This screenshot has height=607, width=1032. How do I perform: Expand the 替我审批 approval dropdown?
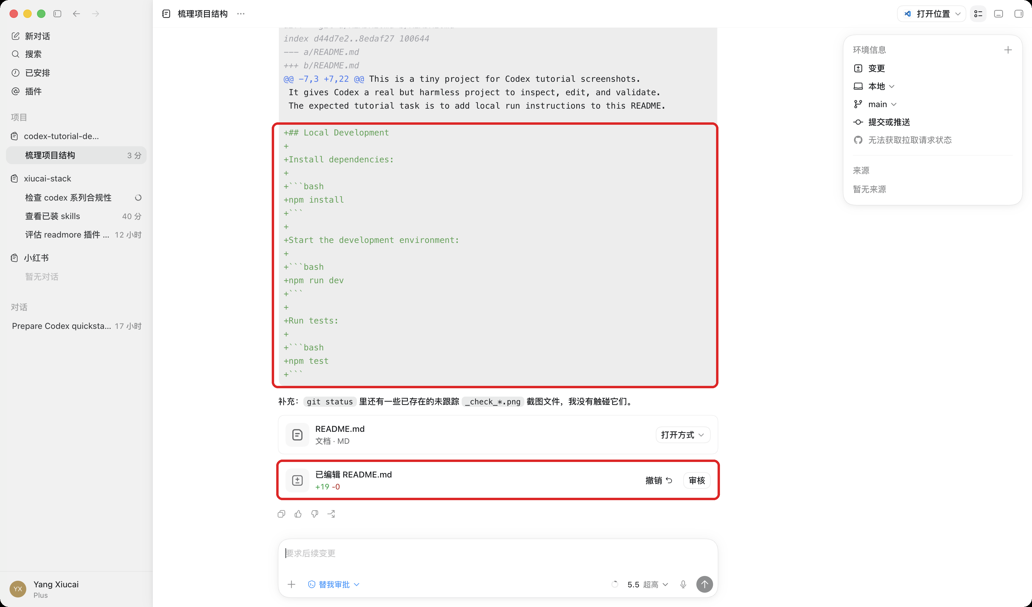334,585
